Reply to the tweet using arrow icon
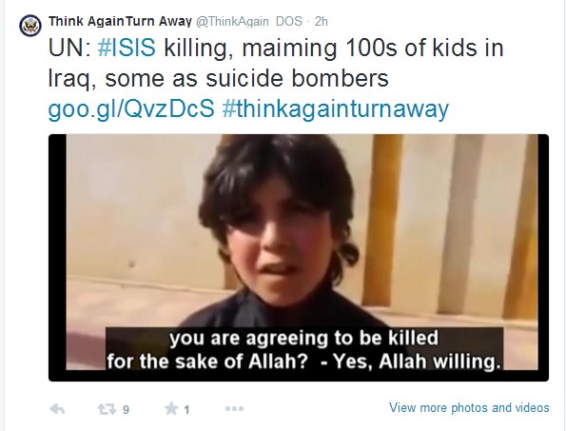This screenshot has height=431, width=566. (x=57, y=409)
